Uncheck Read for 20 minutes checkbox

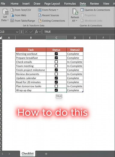click(x=56, y=82)
